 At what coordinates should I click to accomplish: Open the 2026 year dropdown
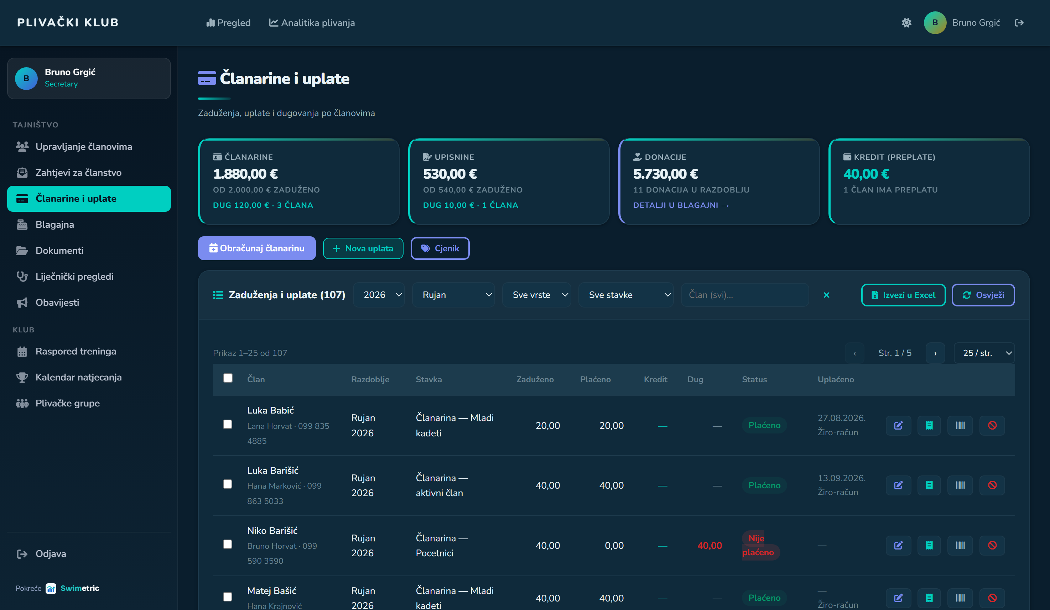pos(379,295)
